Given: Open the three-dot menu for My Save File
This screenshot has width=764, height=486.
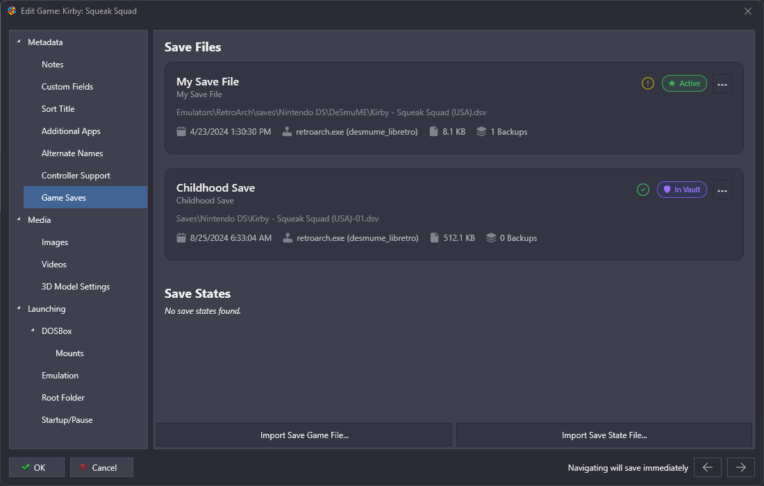Looking at the screenshot, I should click(722, 84).
